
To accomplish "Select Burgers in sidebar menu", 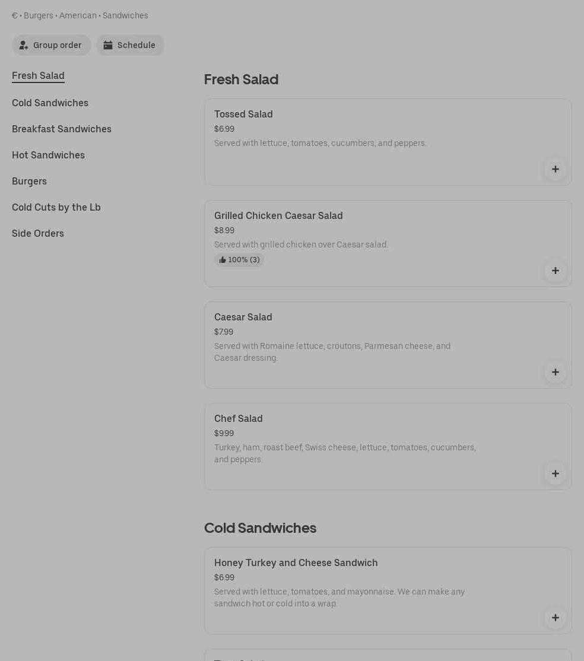I will [x=29, y=181].
